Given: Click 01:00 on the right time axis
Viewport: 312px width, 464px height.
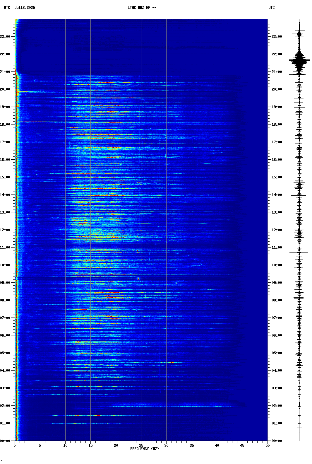Looking at the screenshot, I should click(x=277, y=423).
